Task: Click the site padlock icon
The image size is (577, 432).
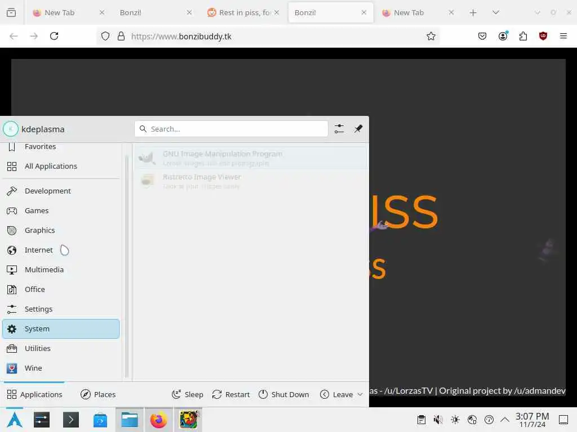Action: [x=121, y=36]
